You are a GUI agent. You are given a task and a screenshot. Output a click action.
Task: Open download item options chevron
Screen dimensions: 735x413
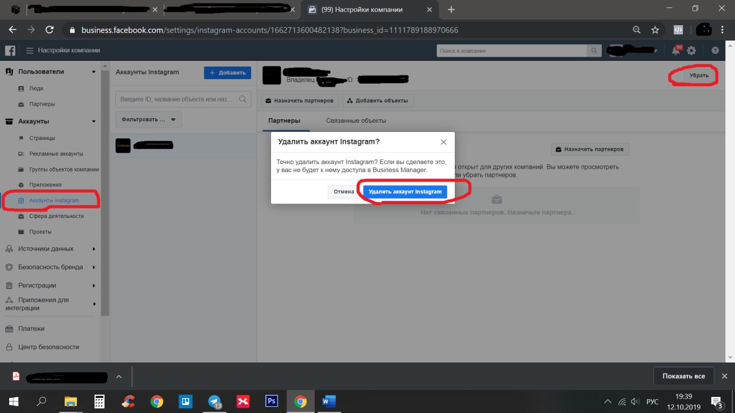click(119, 377)
